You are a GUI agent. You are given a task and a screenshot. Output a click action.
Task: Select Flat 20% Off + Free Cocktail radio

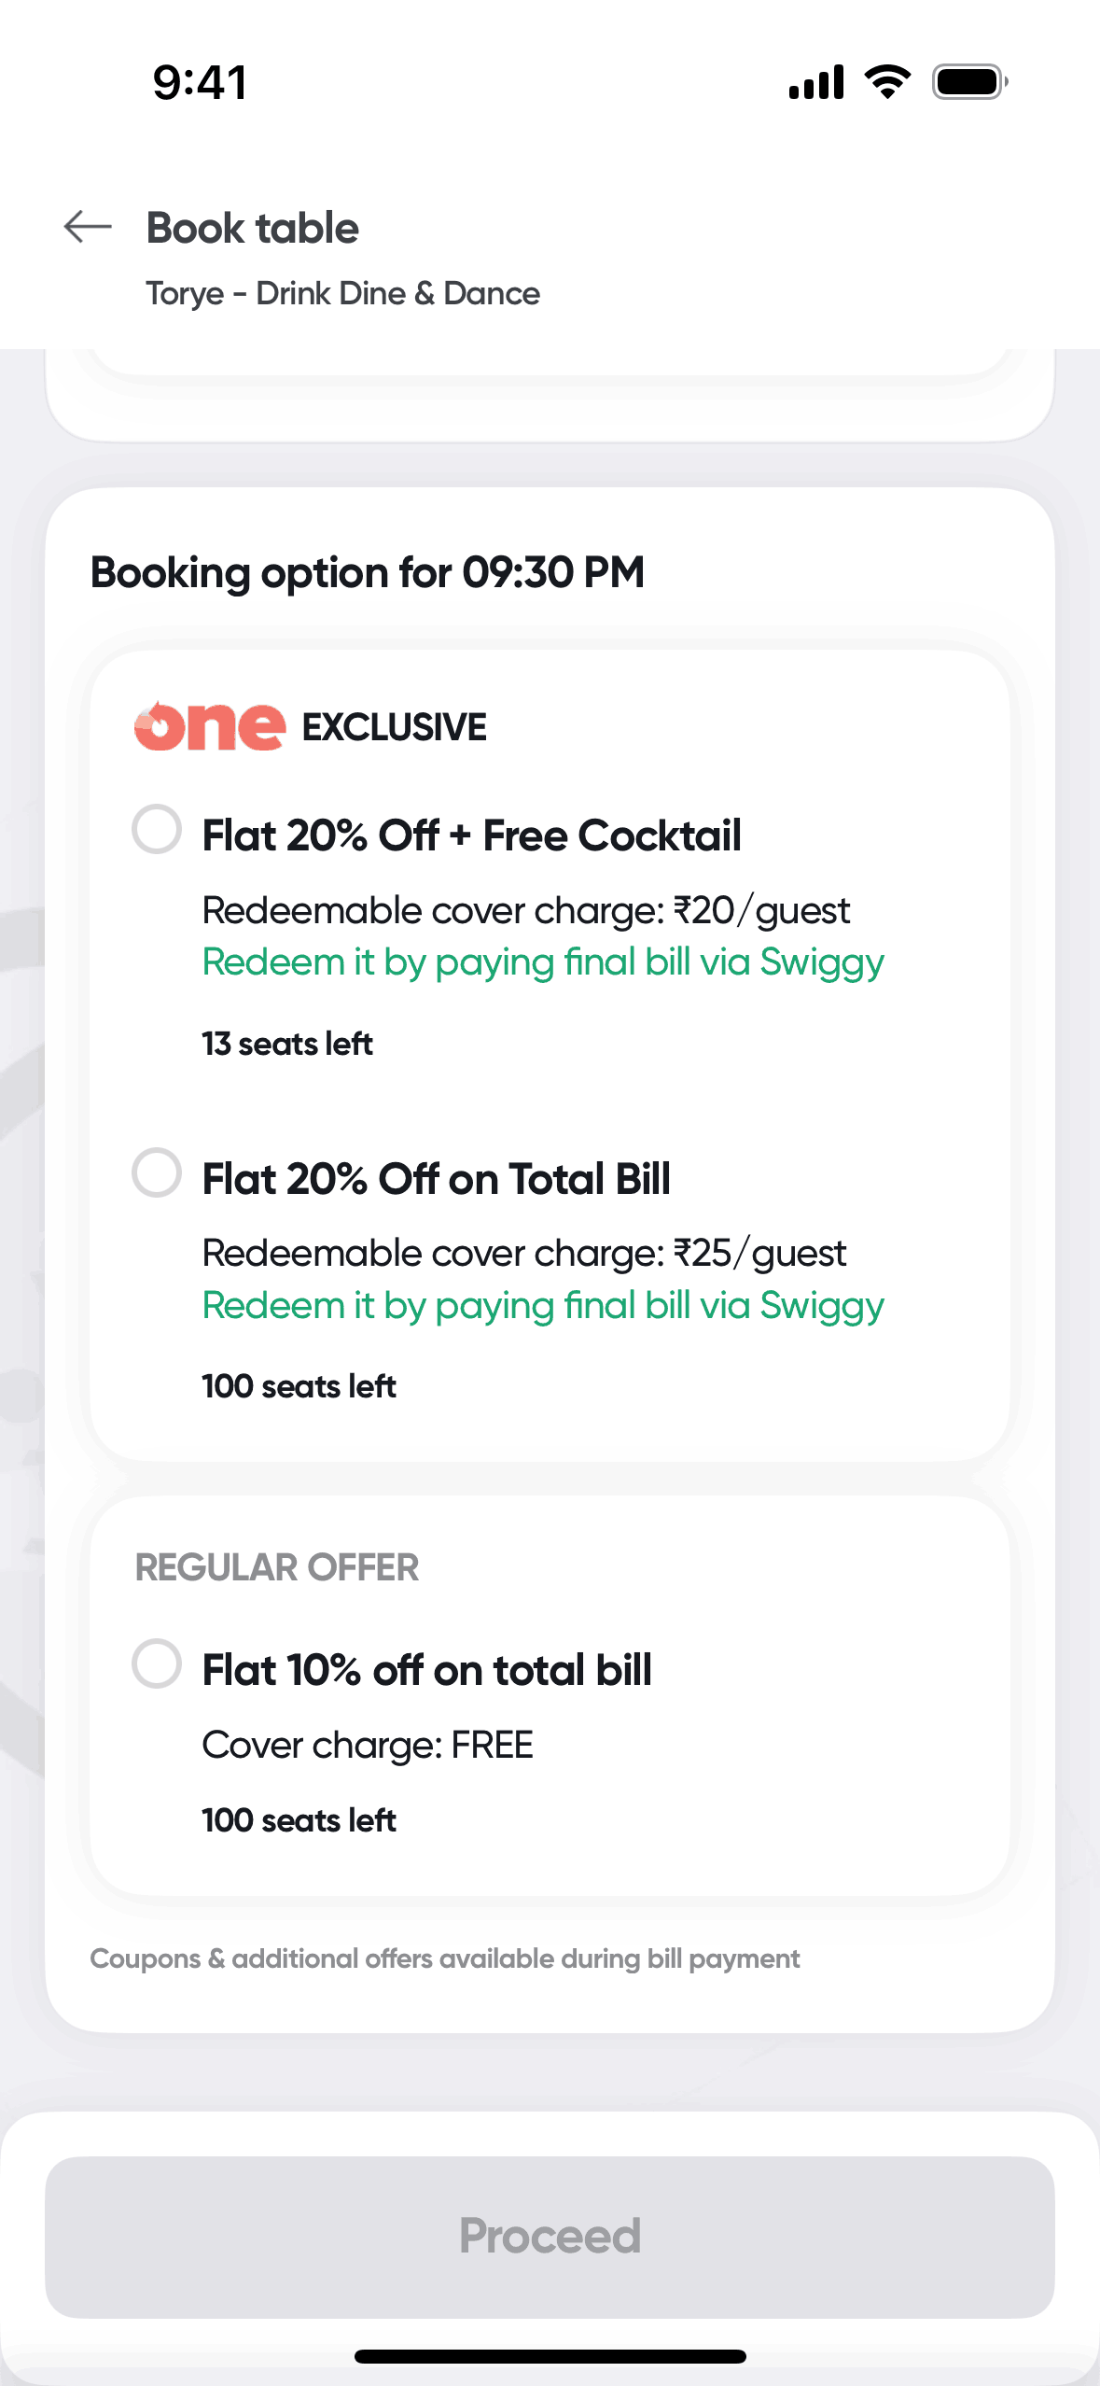point(157,829)
